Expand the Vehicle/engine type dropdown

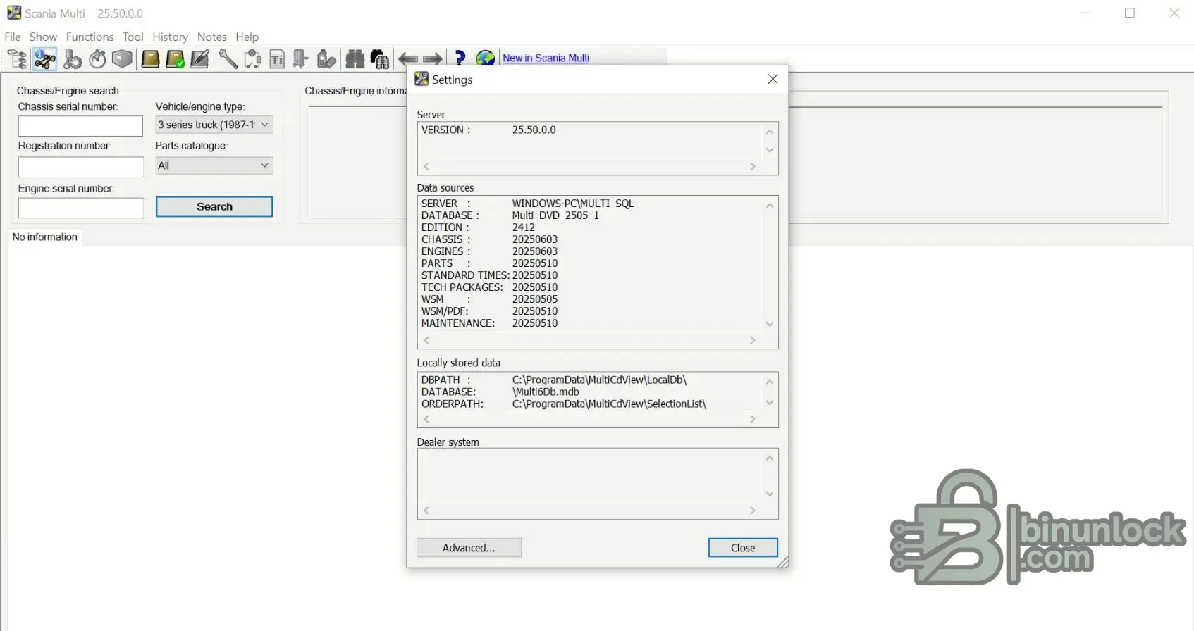[264, 125]
